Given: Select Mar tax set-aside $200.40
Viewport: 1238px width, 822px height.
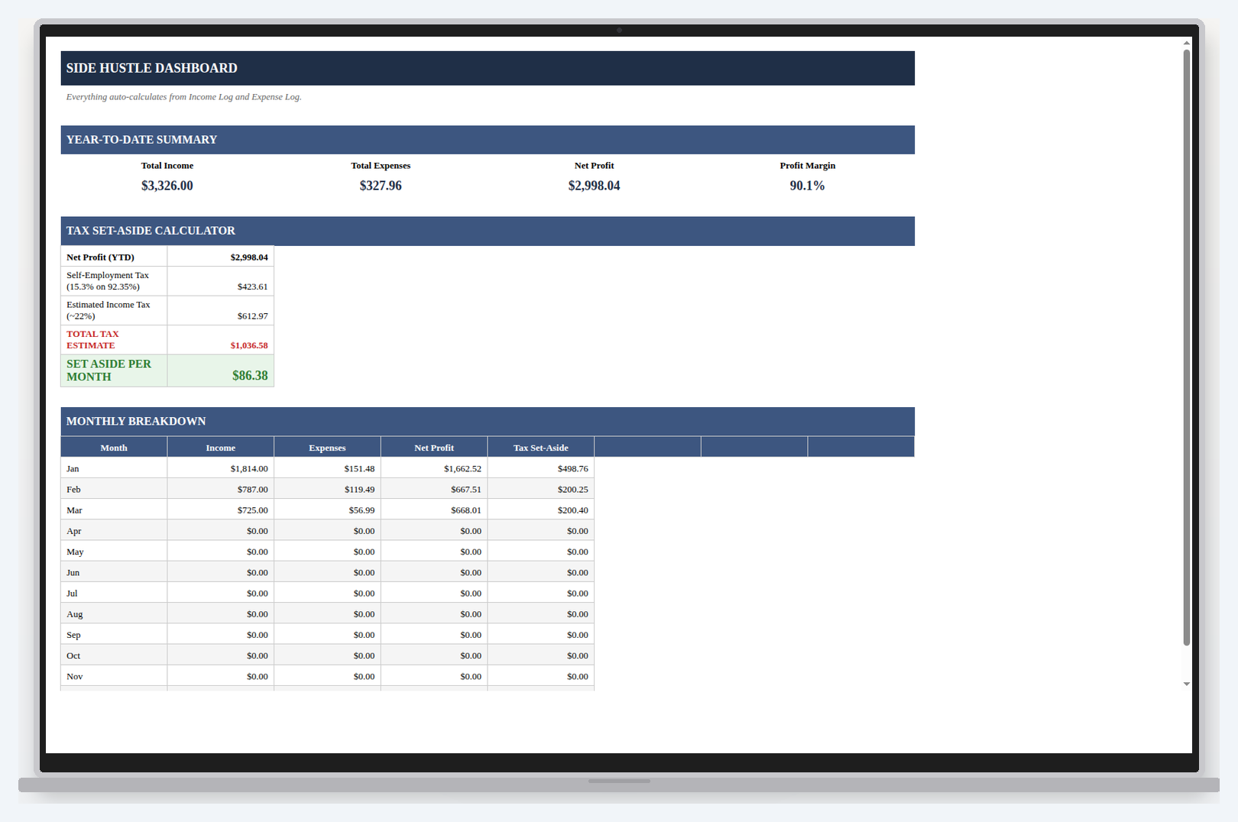Looking at the screenshot, I should [x=541, y=510].
